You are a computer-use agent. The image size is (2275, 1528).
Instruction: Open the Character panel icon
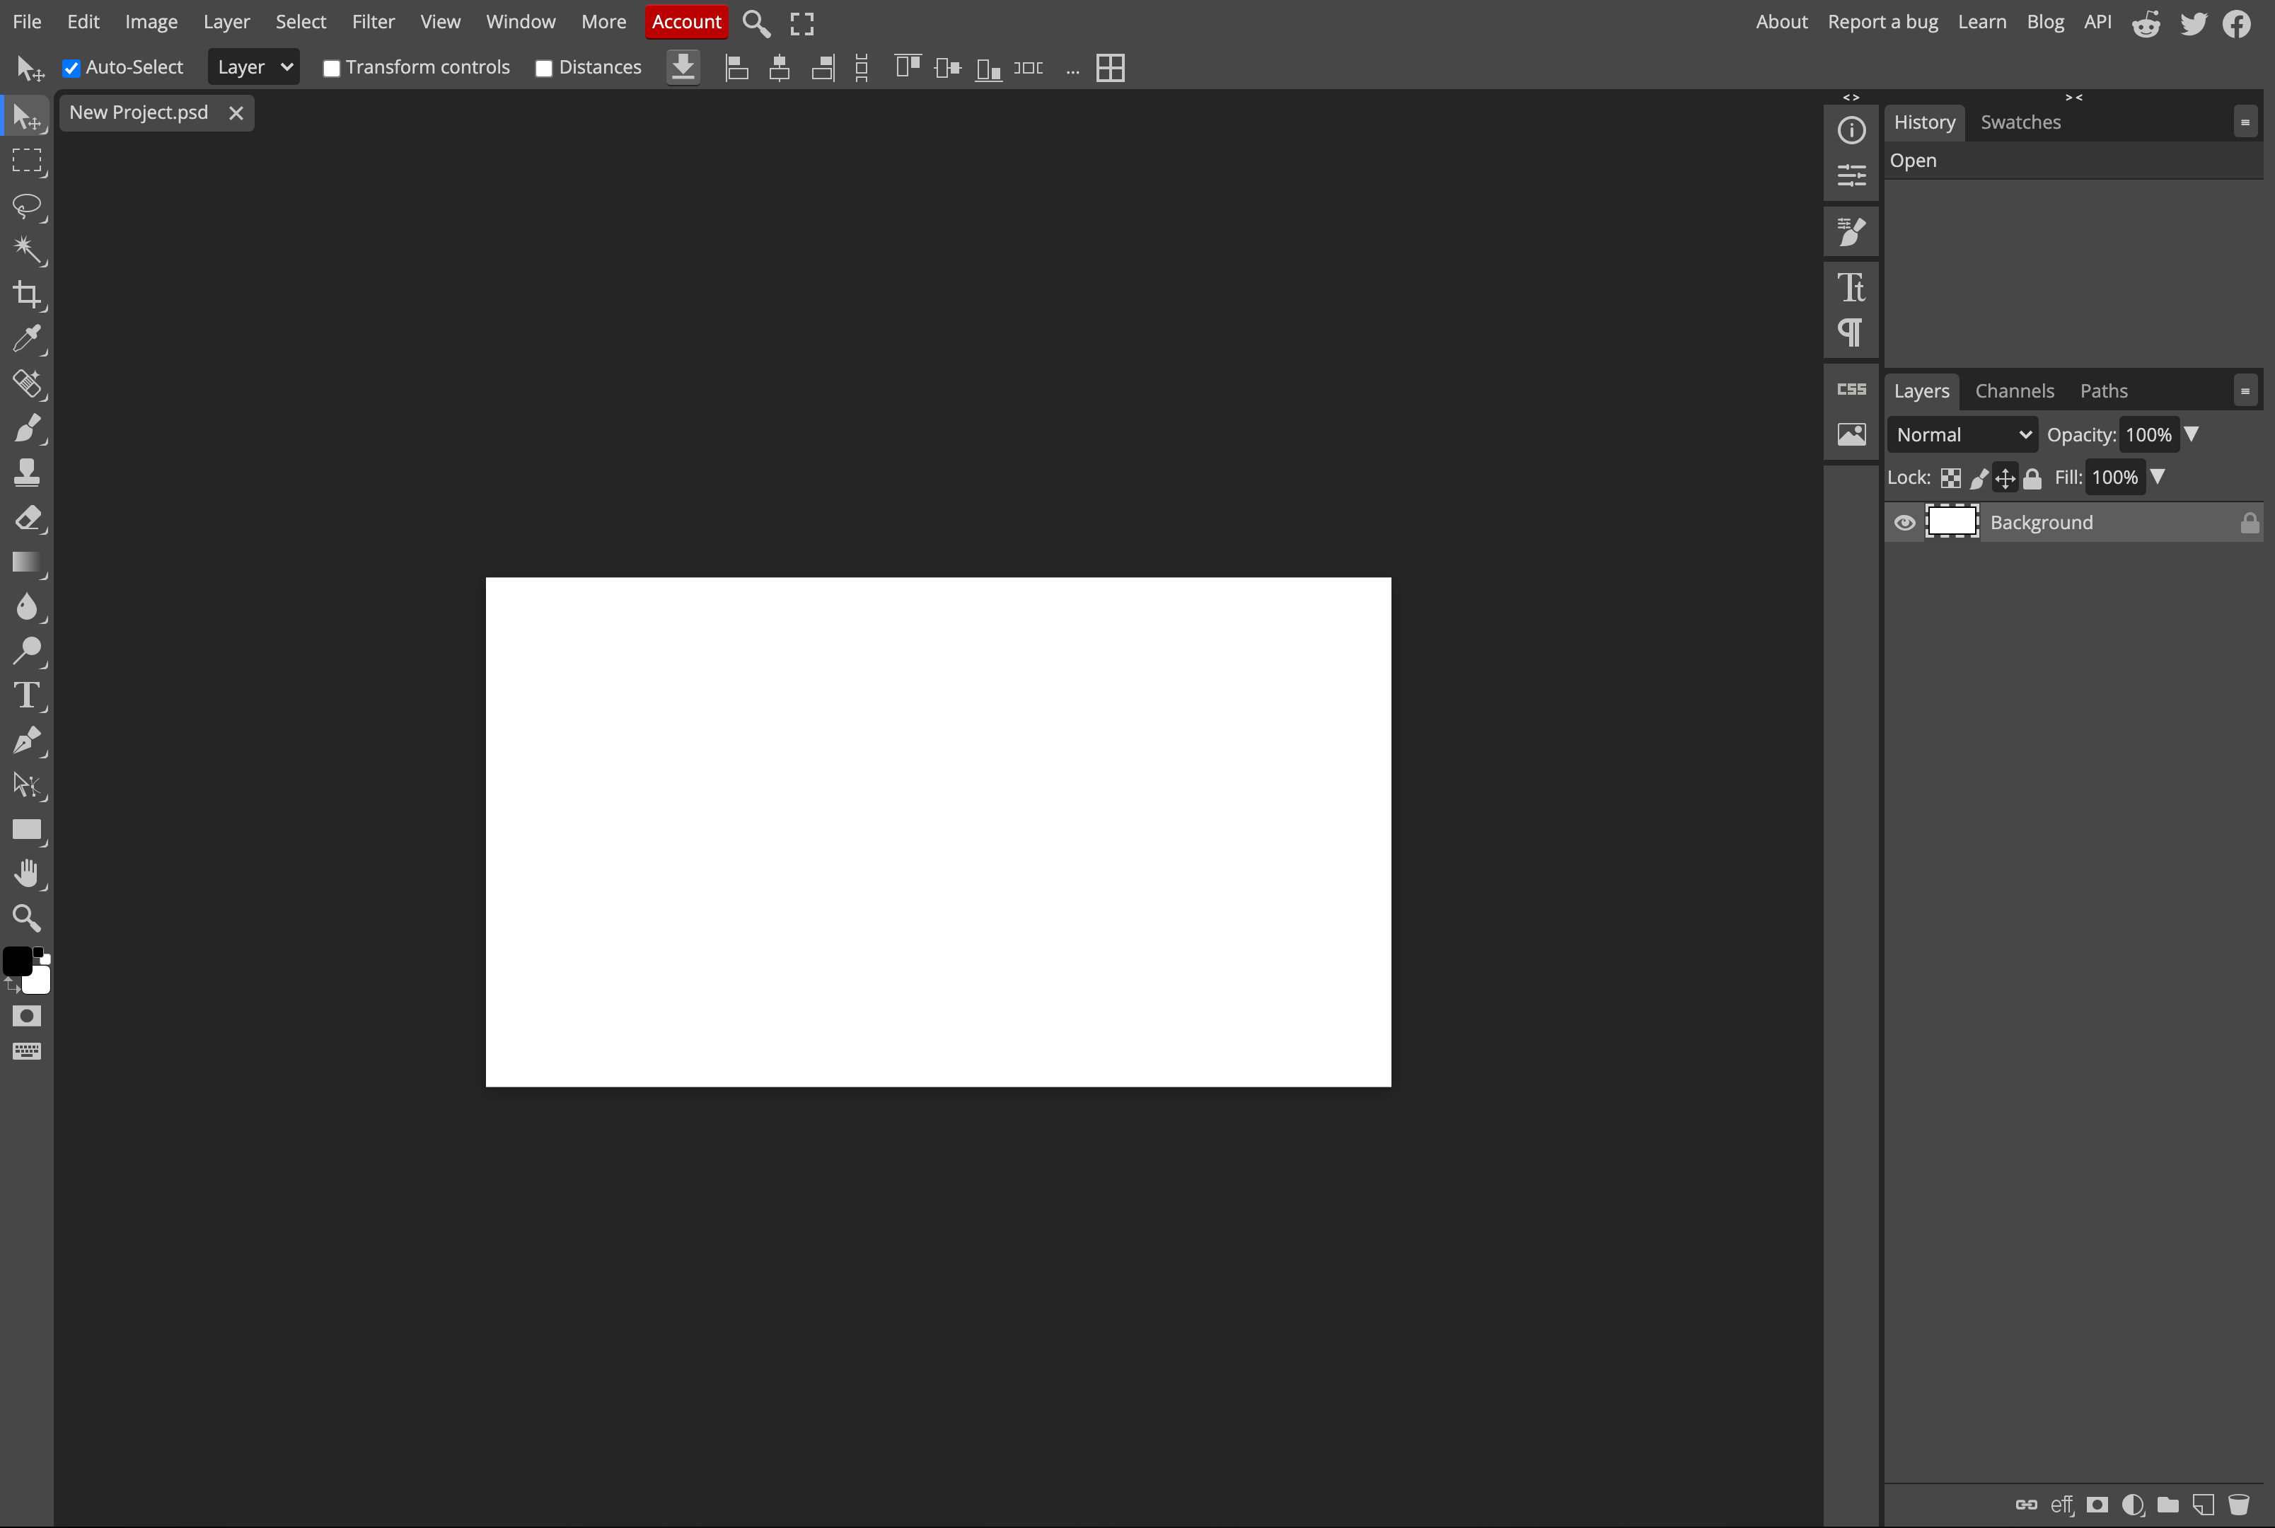coord(1851,287)
